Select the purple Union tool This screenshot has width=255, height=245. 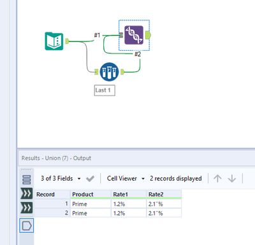click(x=134, y=35)
